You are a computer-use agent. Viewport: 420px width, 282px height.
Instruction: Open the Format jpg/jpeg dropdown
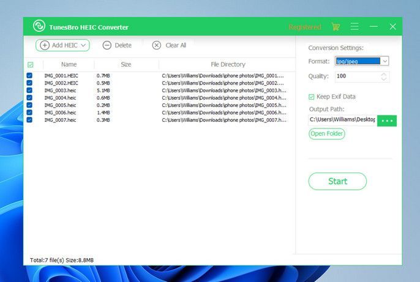point(362,61)
